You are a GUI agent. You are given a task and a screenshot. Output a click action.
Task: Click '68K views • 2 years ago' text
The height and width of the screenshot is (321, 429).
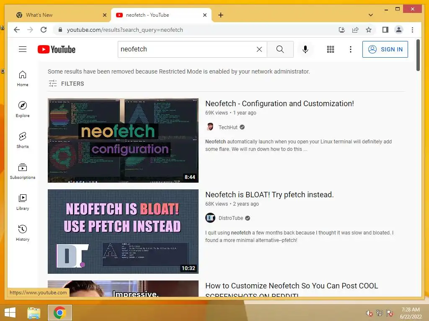tap(232, 204)
